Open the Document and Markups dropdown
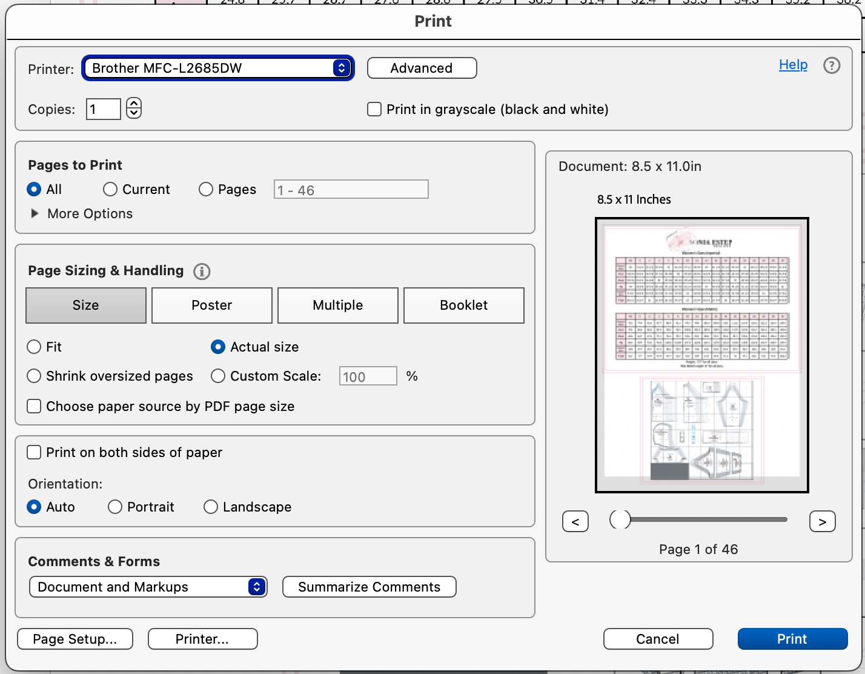865x674 pixels. (x=148, y=587)
